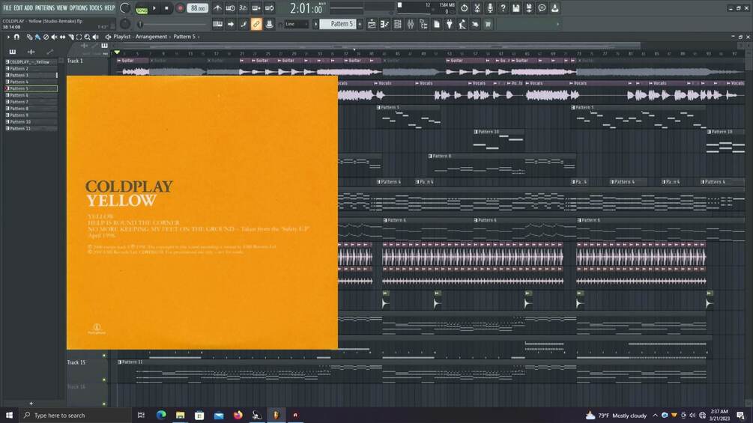
Task: Open the Browser view icon
Action: click(423, 24)
